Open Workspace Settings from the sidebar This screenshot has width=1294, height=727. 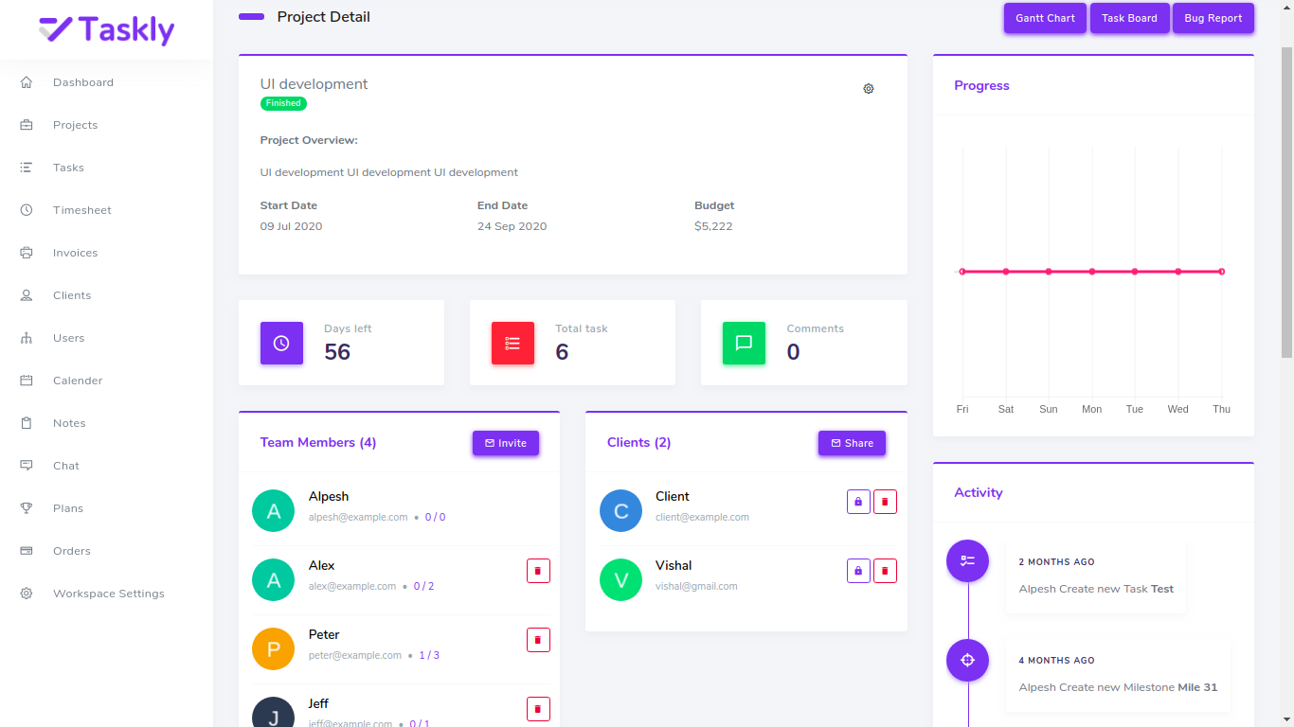coord(108,593)
